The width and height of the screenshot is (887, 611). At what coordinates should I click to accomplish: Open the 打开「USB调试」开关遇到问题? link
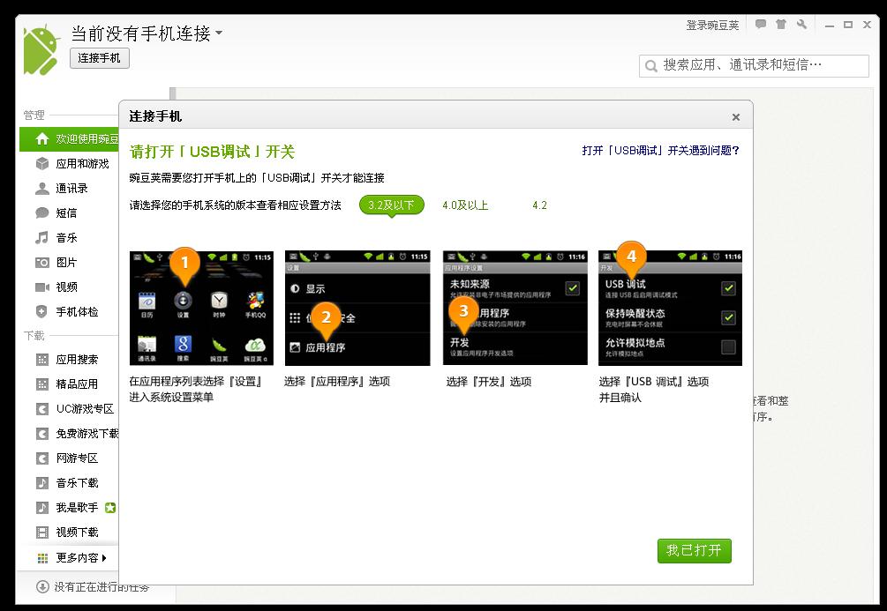(x=661, y=151)
